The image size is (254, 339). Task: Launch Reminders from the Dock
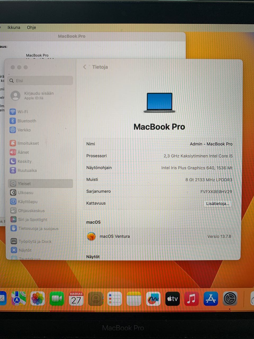click(x=115, y=299)
